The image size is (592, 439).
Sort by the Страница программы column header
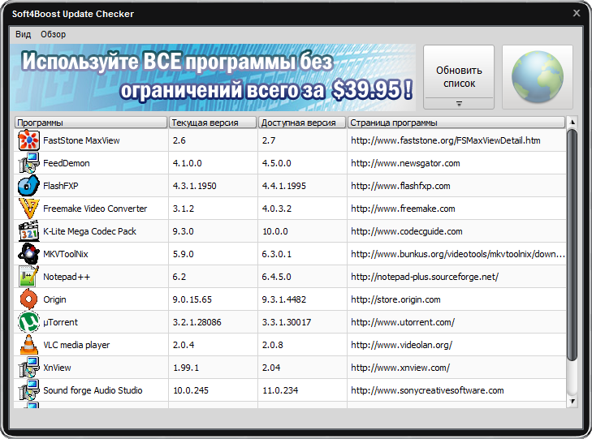click(x=456, y=123)
